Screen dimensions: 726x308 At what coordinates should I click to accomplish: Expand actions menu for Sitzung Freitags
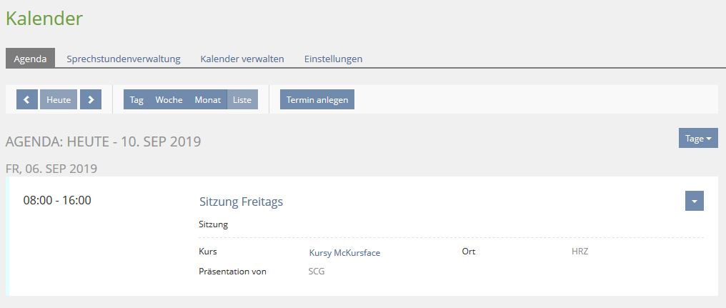tap(694, 202)
